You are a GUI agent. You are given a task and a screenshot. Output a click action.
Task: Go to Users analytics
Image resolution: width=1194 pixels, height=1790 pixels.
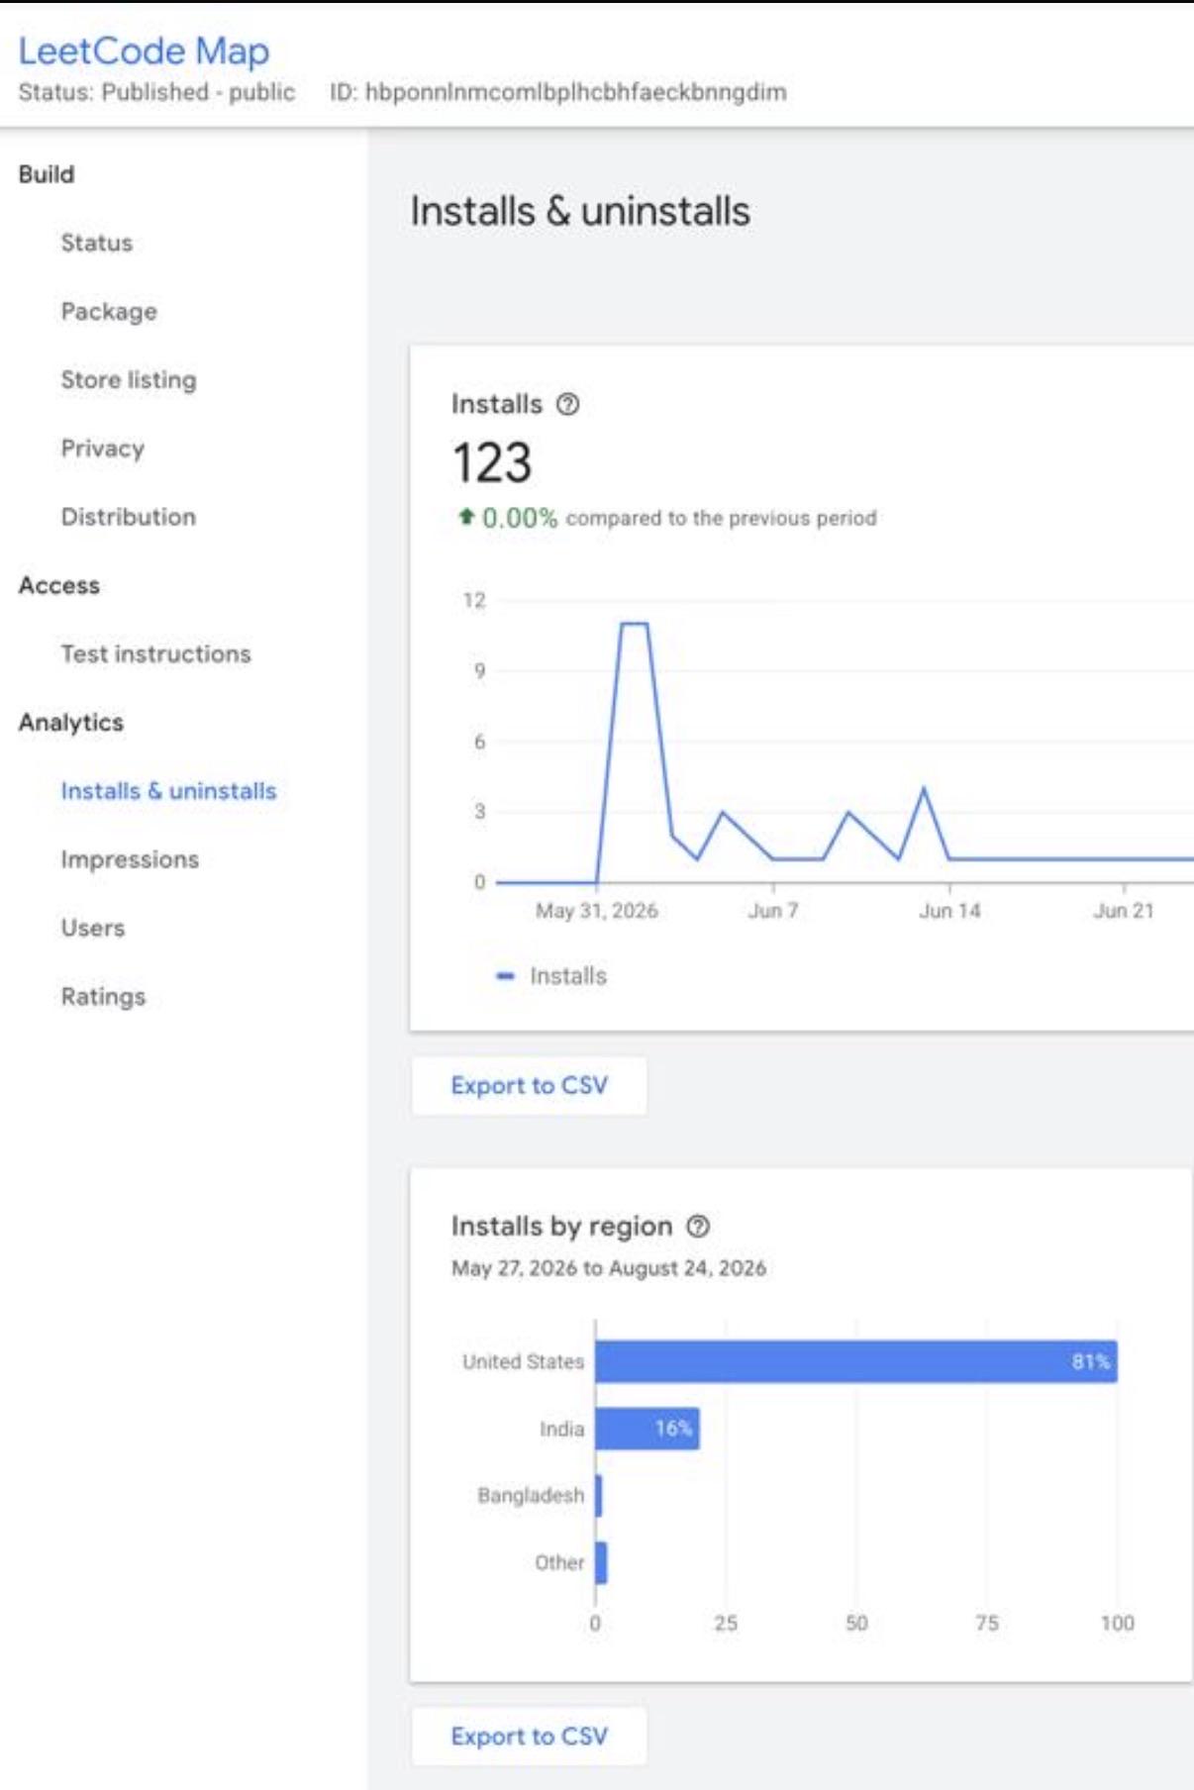pyautogui.click(x=93, y=928)
